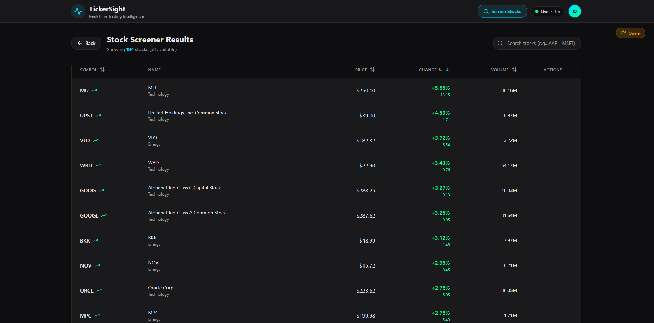The image size is (654, 323).
Task: Click the magnifier icon in search box
Action: 500,43
